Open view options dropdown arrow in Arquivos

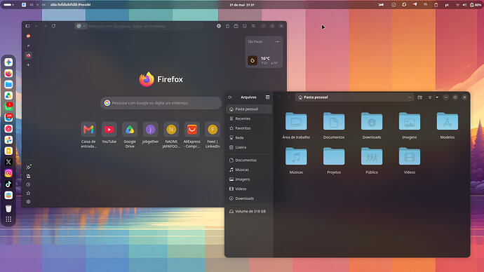tap(437, 97)
